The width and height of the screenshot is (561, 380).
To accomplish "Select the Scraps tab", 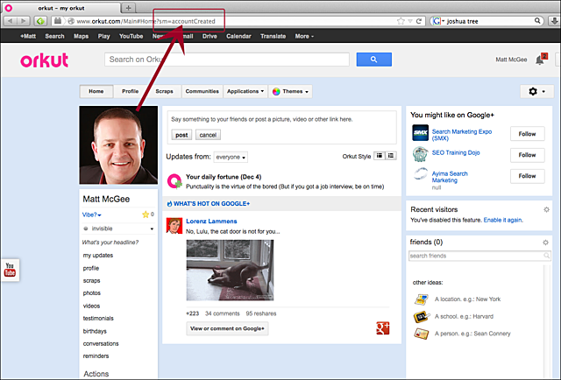I will pyautogui.click(x=164, y=92).
